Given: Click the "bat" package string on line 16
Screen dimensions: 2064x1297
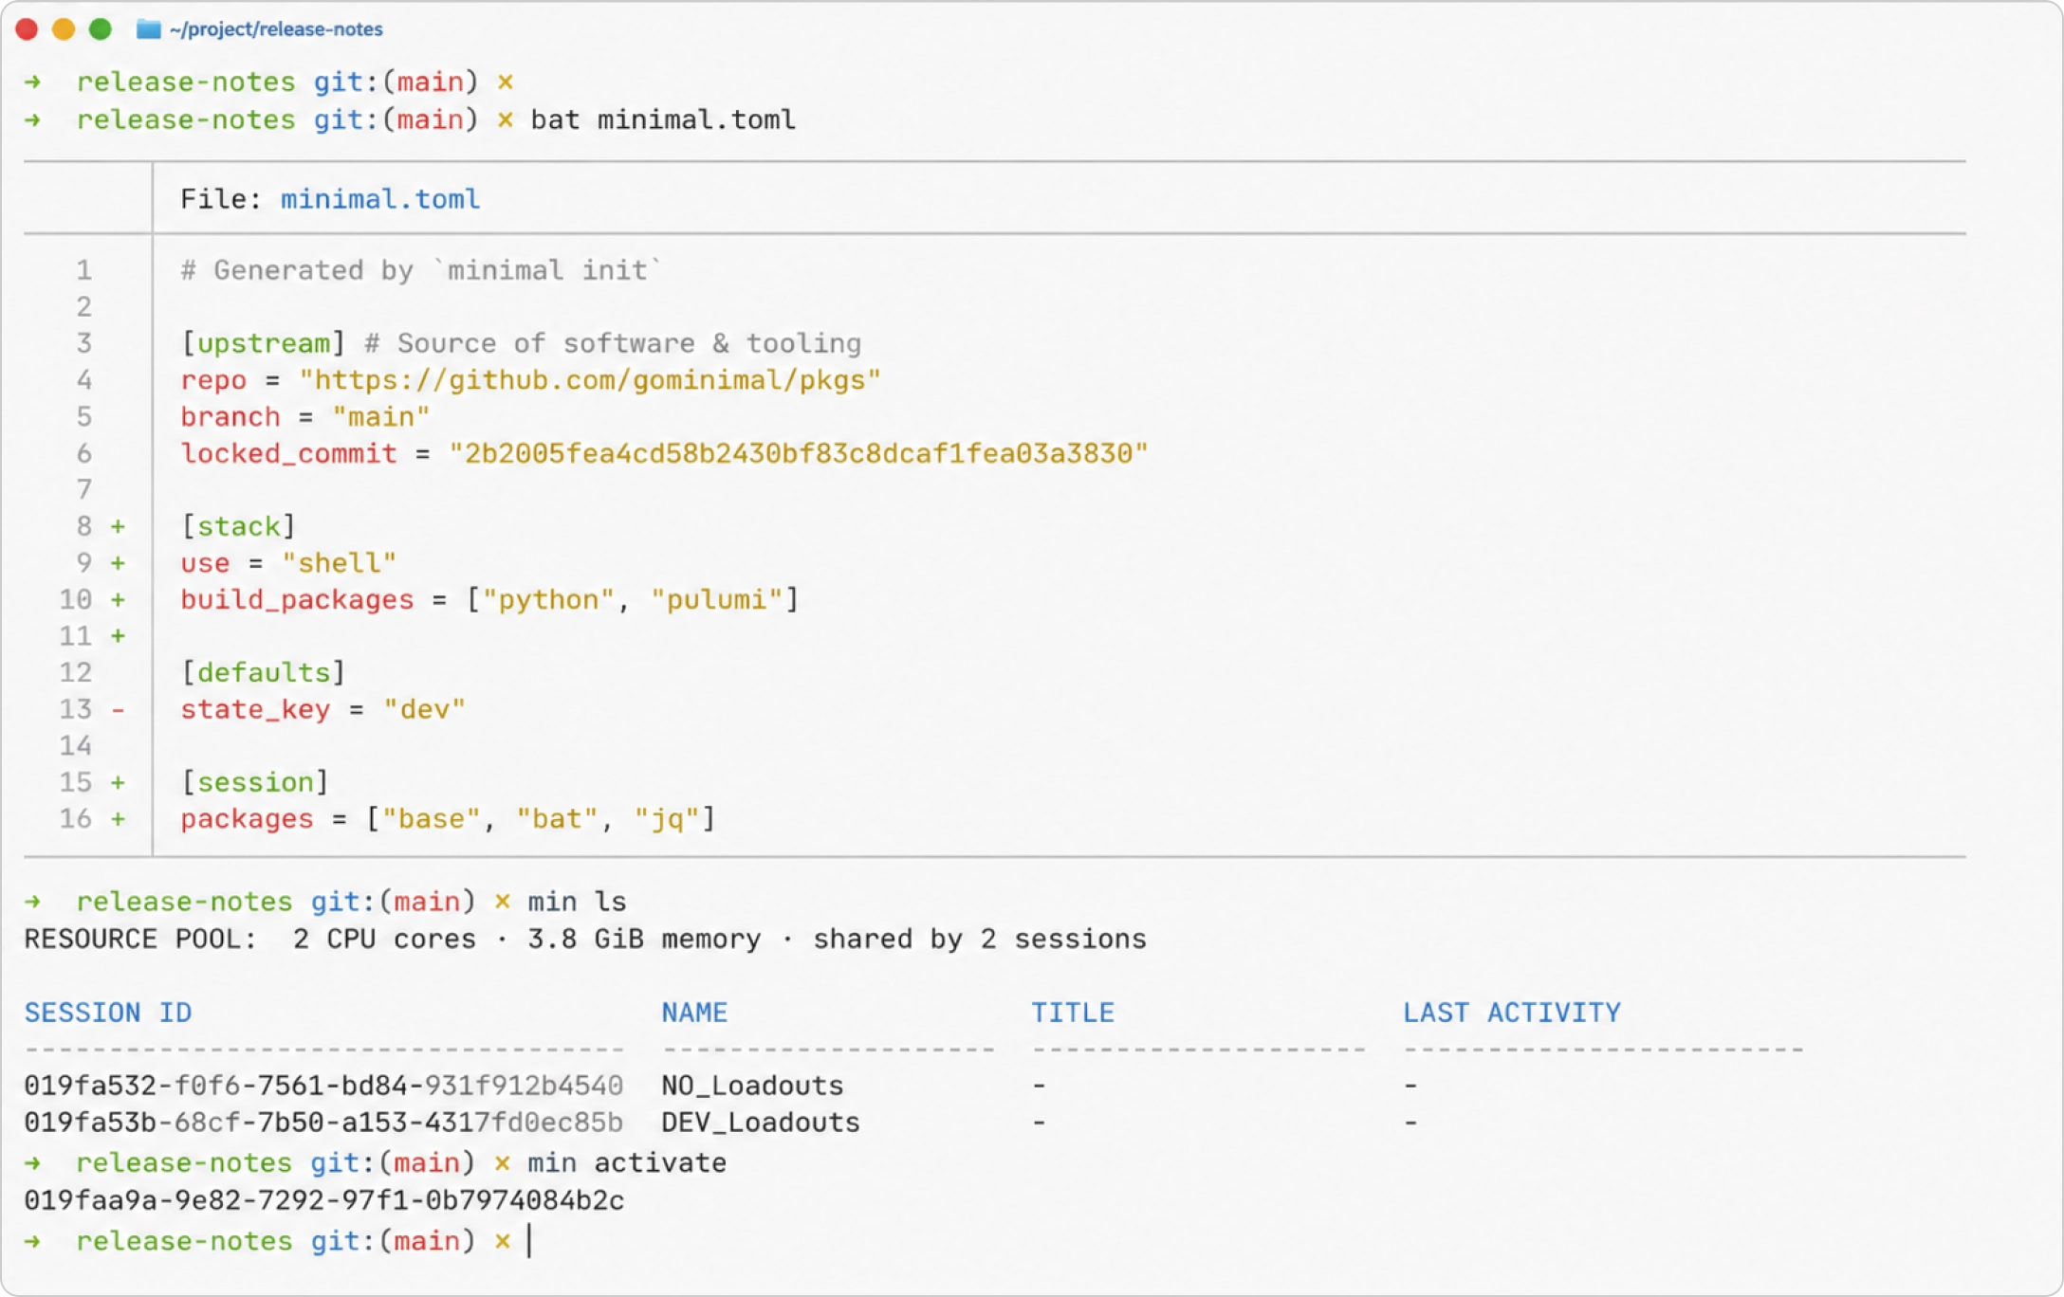Looking at the screenshot, I should (x=557, y=819).
